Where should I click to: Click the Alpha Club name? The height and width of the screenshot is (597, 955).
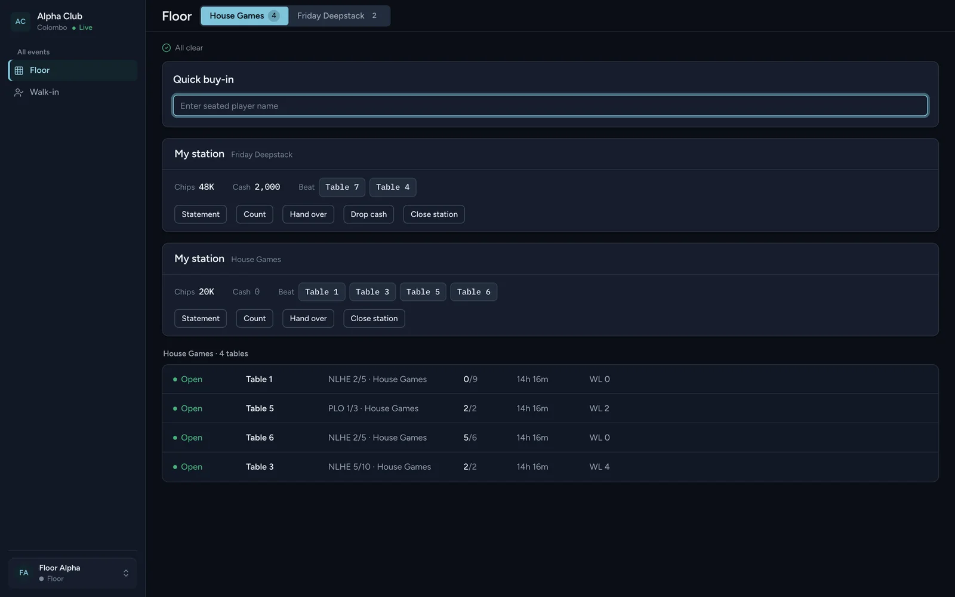[60, 17]
